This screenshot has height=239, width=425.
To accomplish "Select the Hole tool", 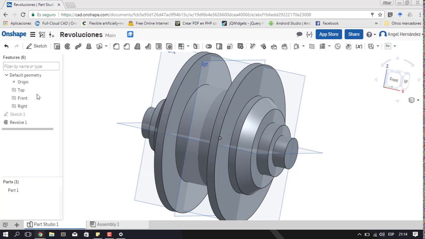I will pos(169,46).
